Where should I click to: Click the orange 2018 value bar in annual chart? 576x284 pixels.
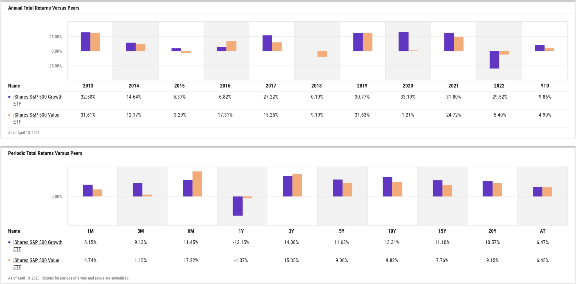click(322, 54)
